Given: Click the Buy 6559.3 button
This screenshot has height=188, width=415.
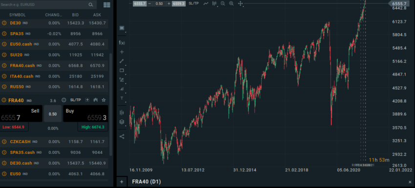Looking at the screenshot, I should point(85,113).
